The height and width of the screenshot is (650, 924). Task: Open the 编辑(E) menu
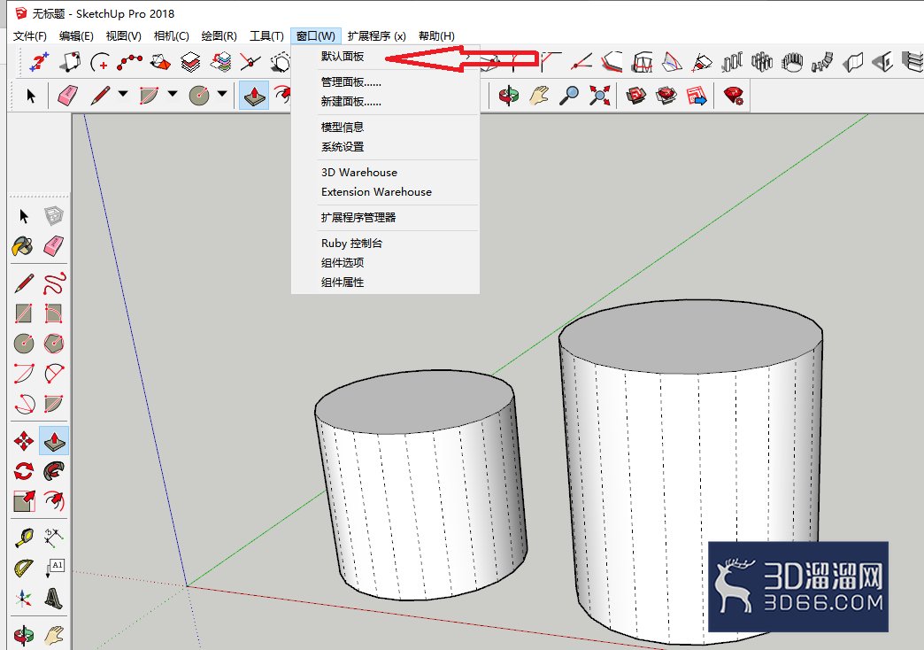tap(76, 36)
